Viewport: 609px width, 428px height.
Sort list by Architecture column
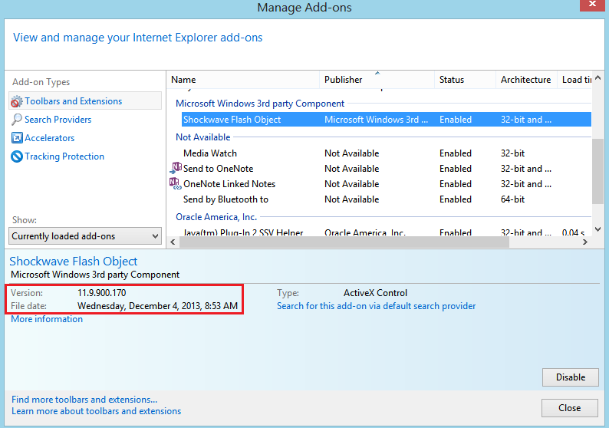point(526,80)
